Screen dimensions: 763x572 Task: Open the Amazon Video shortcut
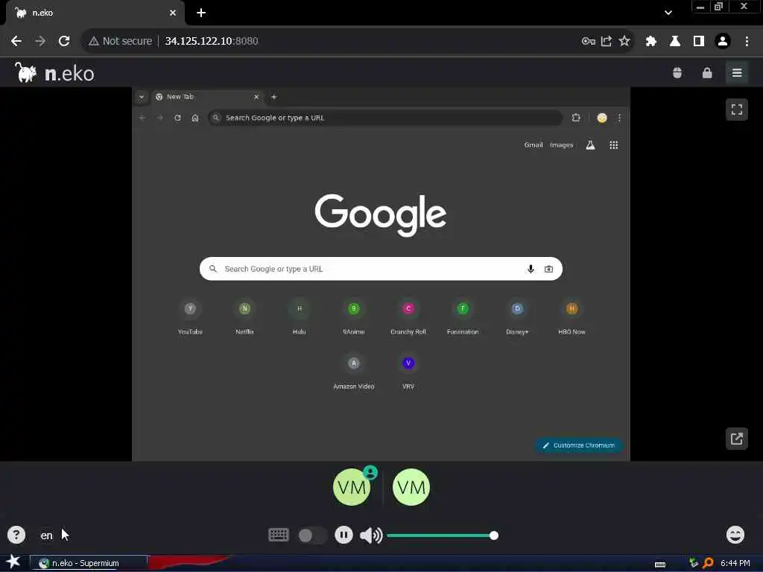tap(354, 372)
